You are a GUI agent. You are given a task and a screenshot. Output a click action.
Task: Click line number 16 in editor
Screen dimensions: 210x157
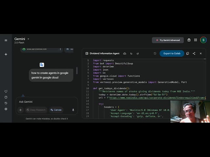tap(87, 107)
